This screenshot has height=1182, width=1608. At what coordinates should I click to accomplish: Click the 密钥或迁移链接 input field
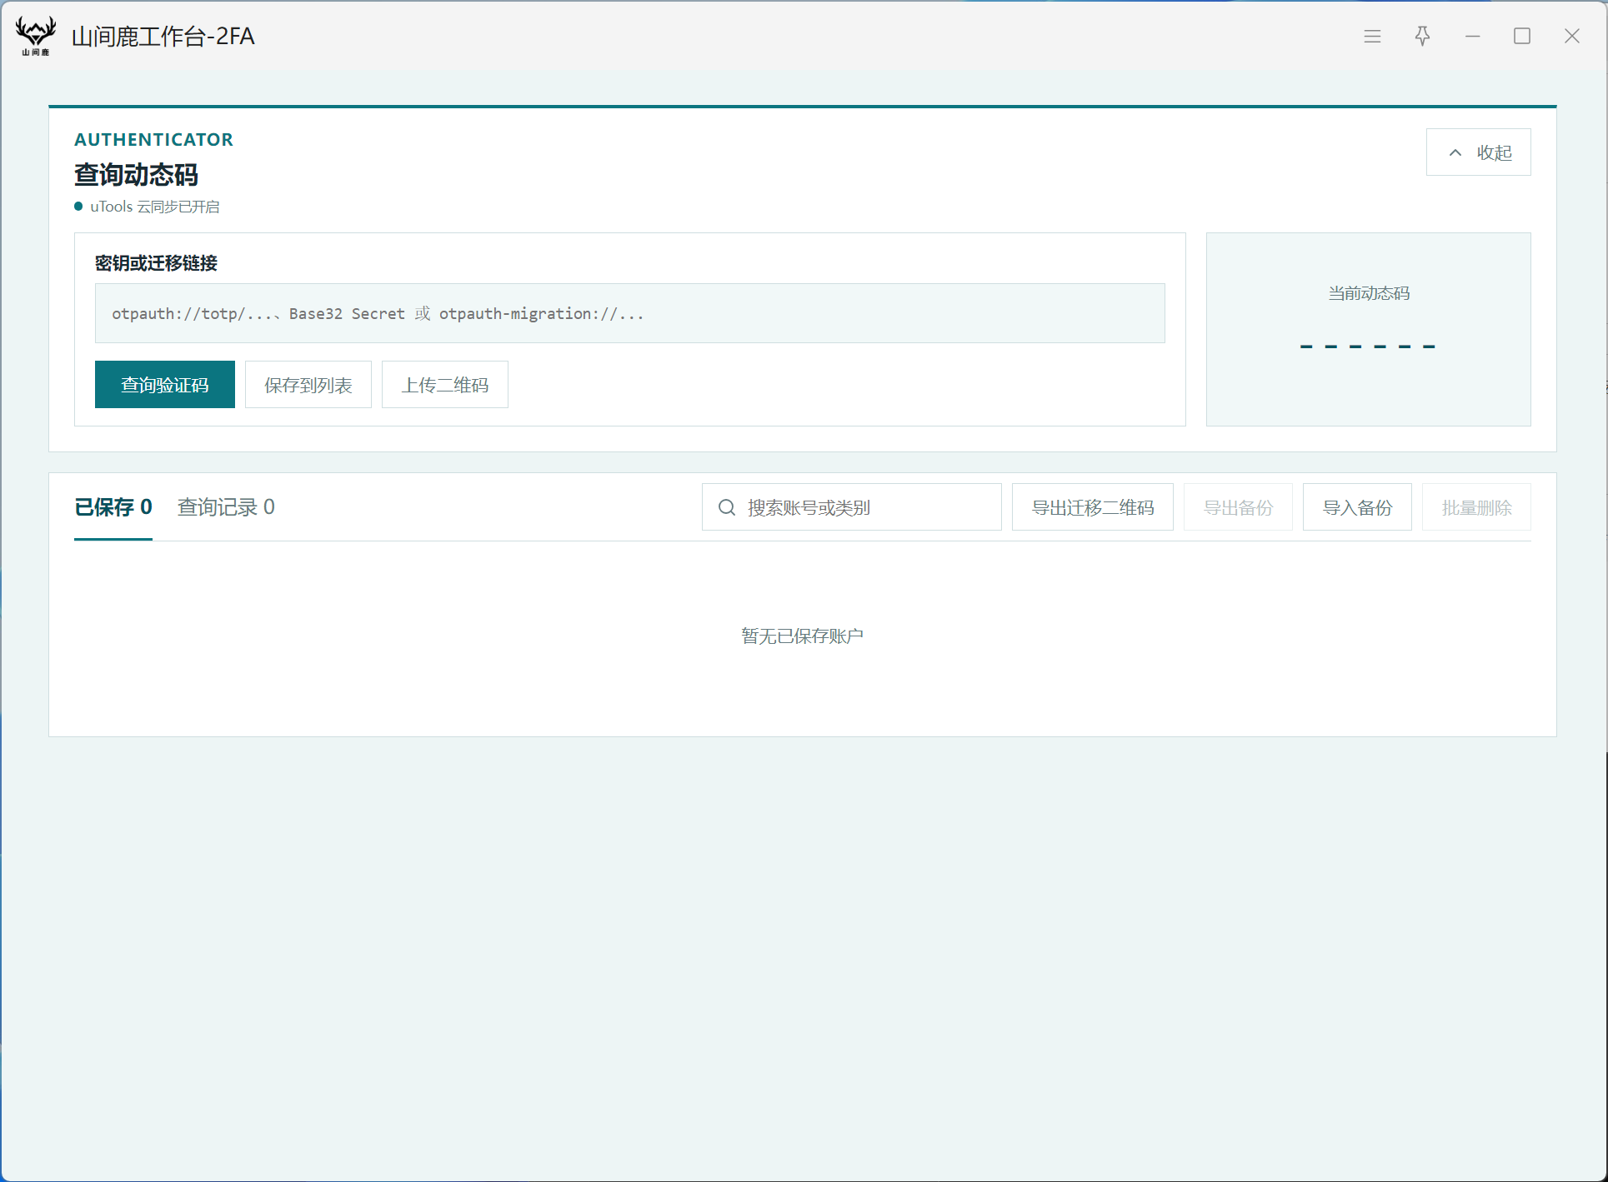tap(629, 313)
